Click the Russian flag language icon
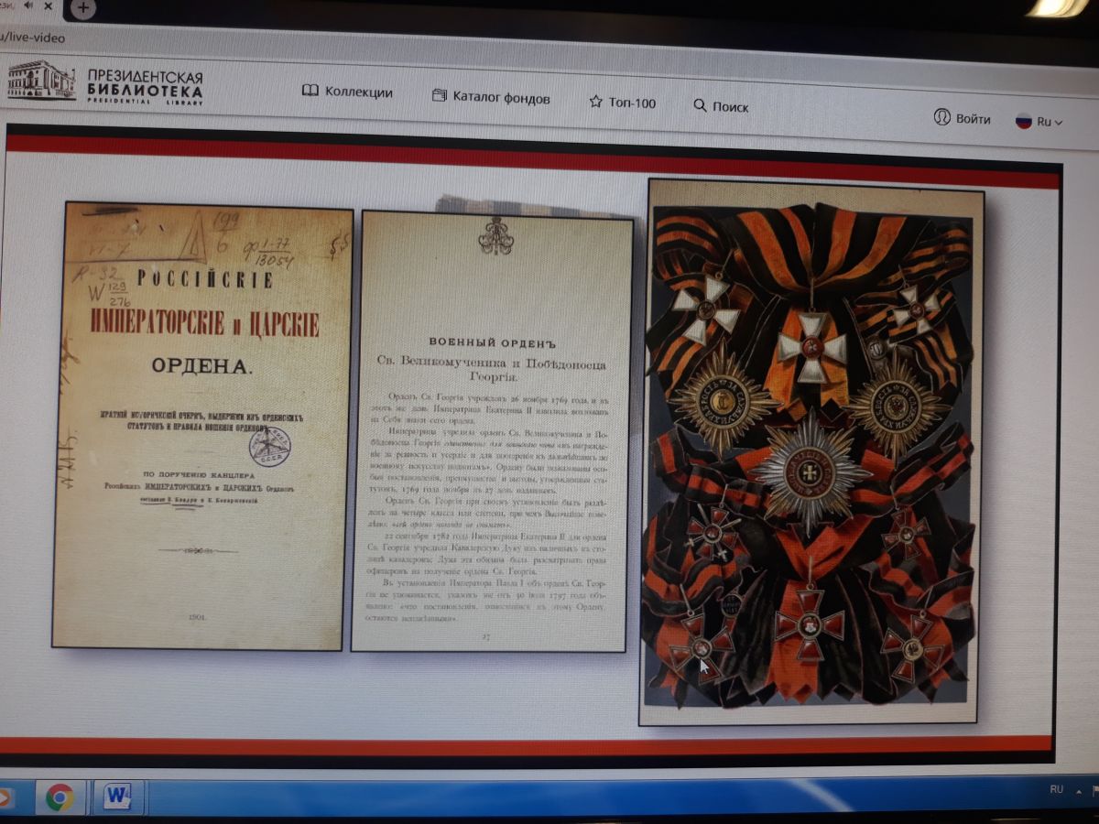Screen dimensions: 1099x824 (x=1023, y=121)
